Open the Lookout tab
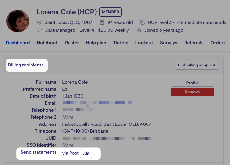 [x=144, y=43]
